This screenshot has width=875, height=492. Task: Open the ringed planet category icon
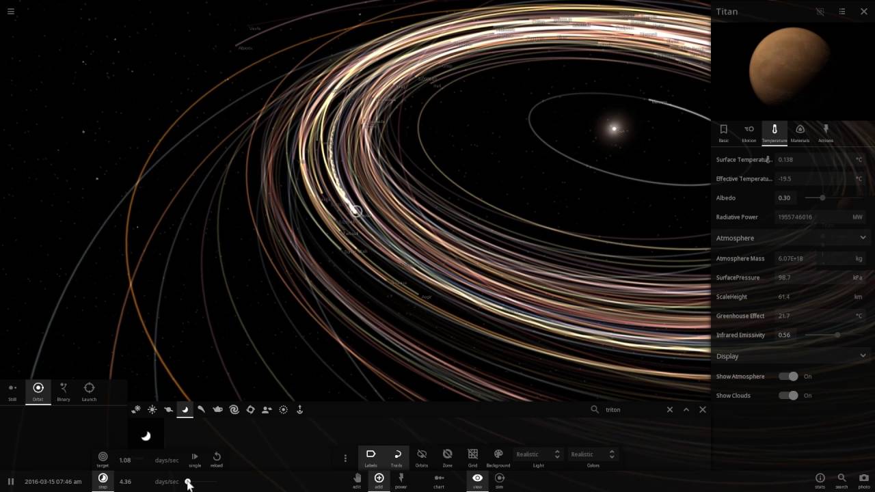pos(168,409)
